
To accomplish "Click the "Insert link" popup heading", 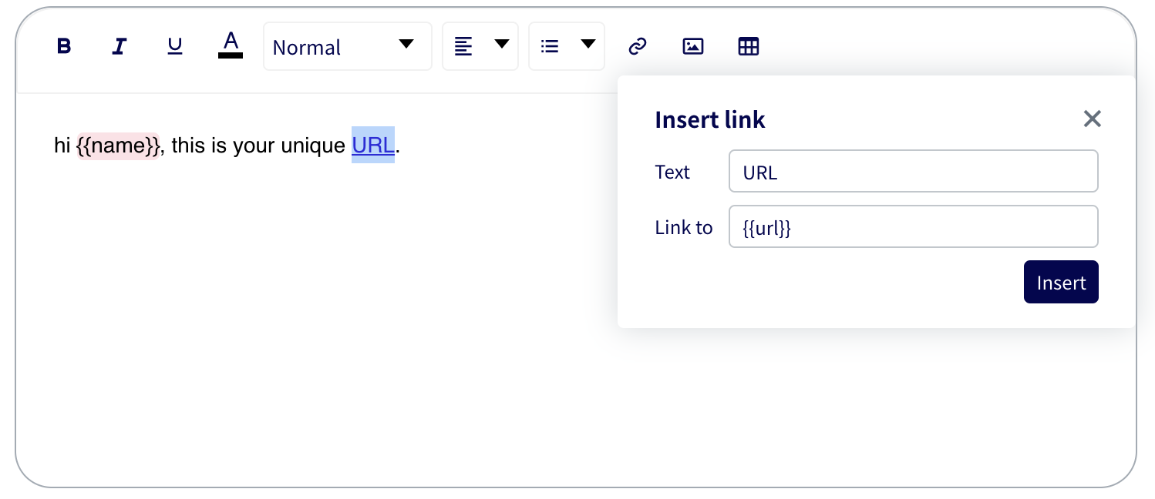I will (x=709, y=119).
